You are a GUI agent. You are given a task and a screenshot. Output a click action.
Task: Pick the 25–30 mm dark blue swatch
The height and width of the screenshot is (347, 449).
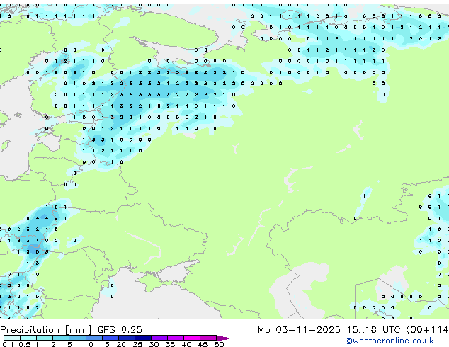[143, 338]
